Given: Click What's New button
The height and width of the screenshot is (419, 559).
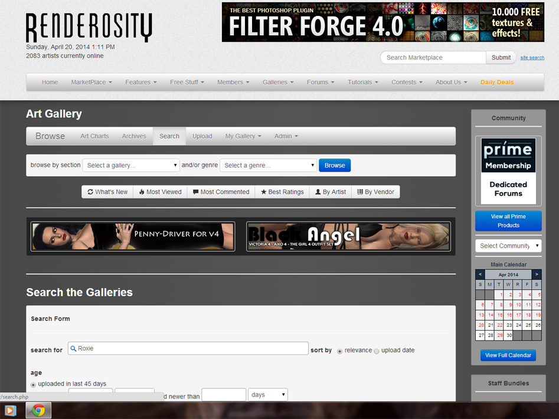Looking at the screenshot, I should (x=107, y=192).
